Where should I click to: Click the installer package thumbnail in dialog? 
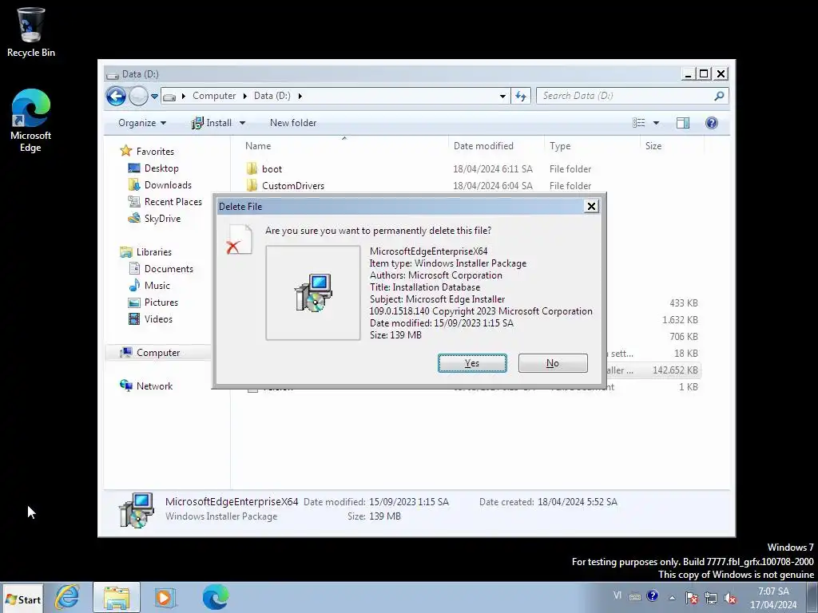click(313, 293)
